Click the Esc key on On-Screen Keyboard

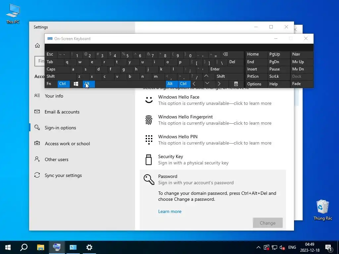[x=51, y=55]
